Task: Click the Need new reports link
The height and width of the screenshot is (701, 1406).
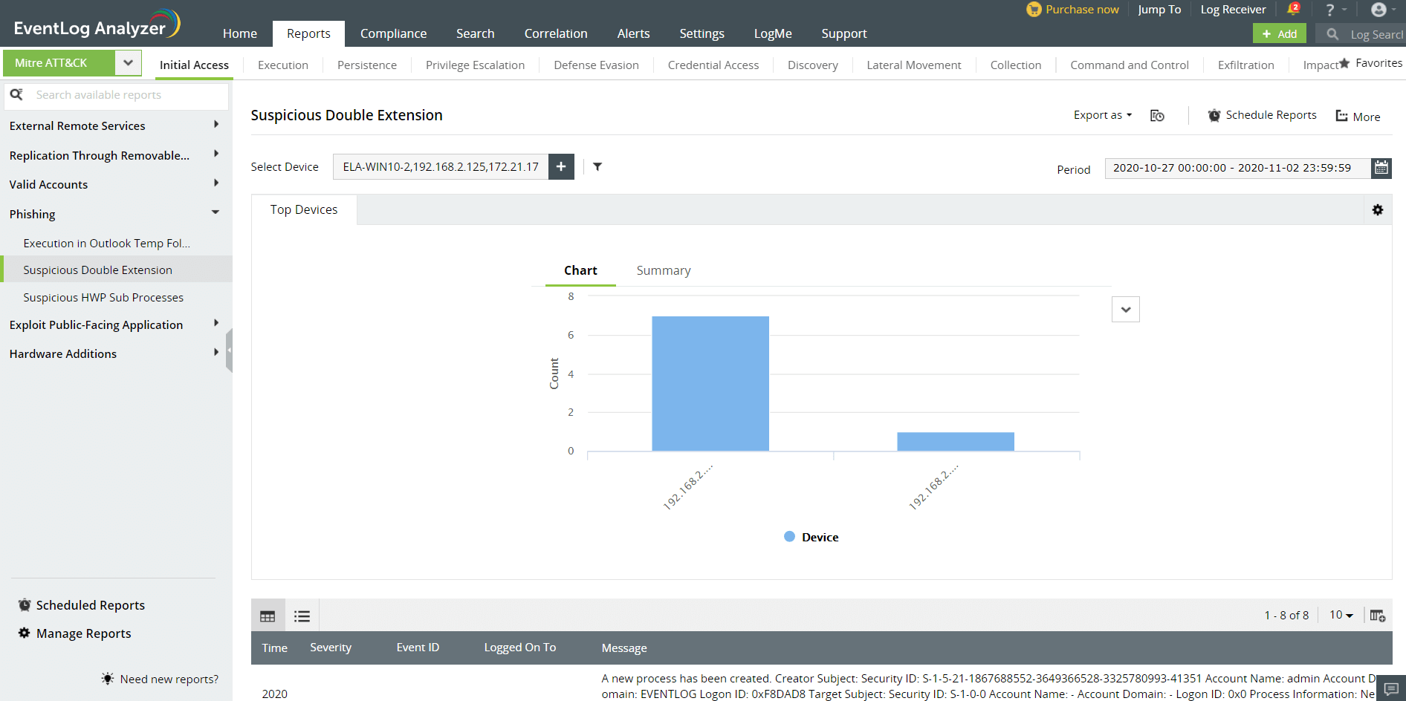Action: (169, 679)
